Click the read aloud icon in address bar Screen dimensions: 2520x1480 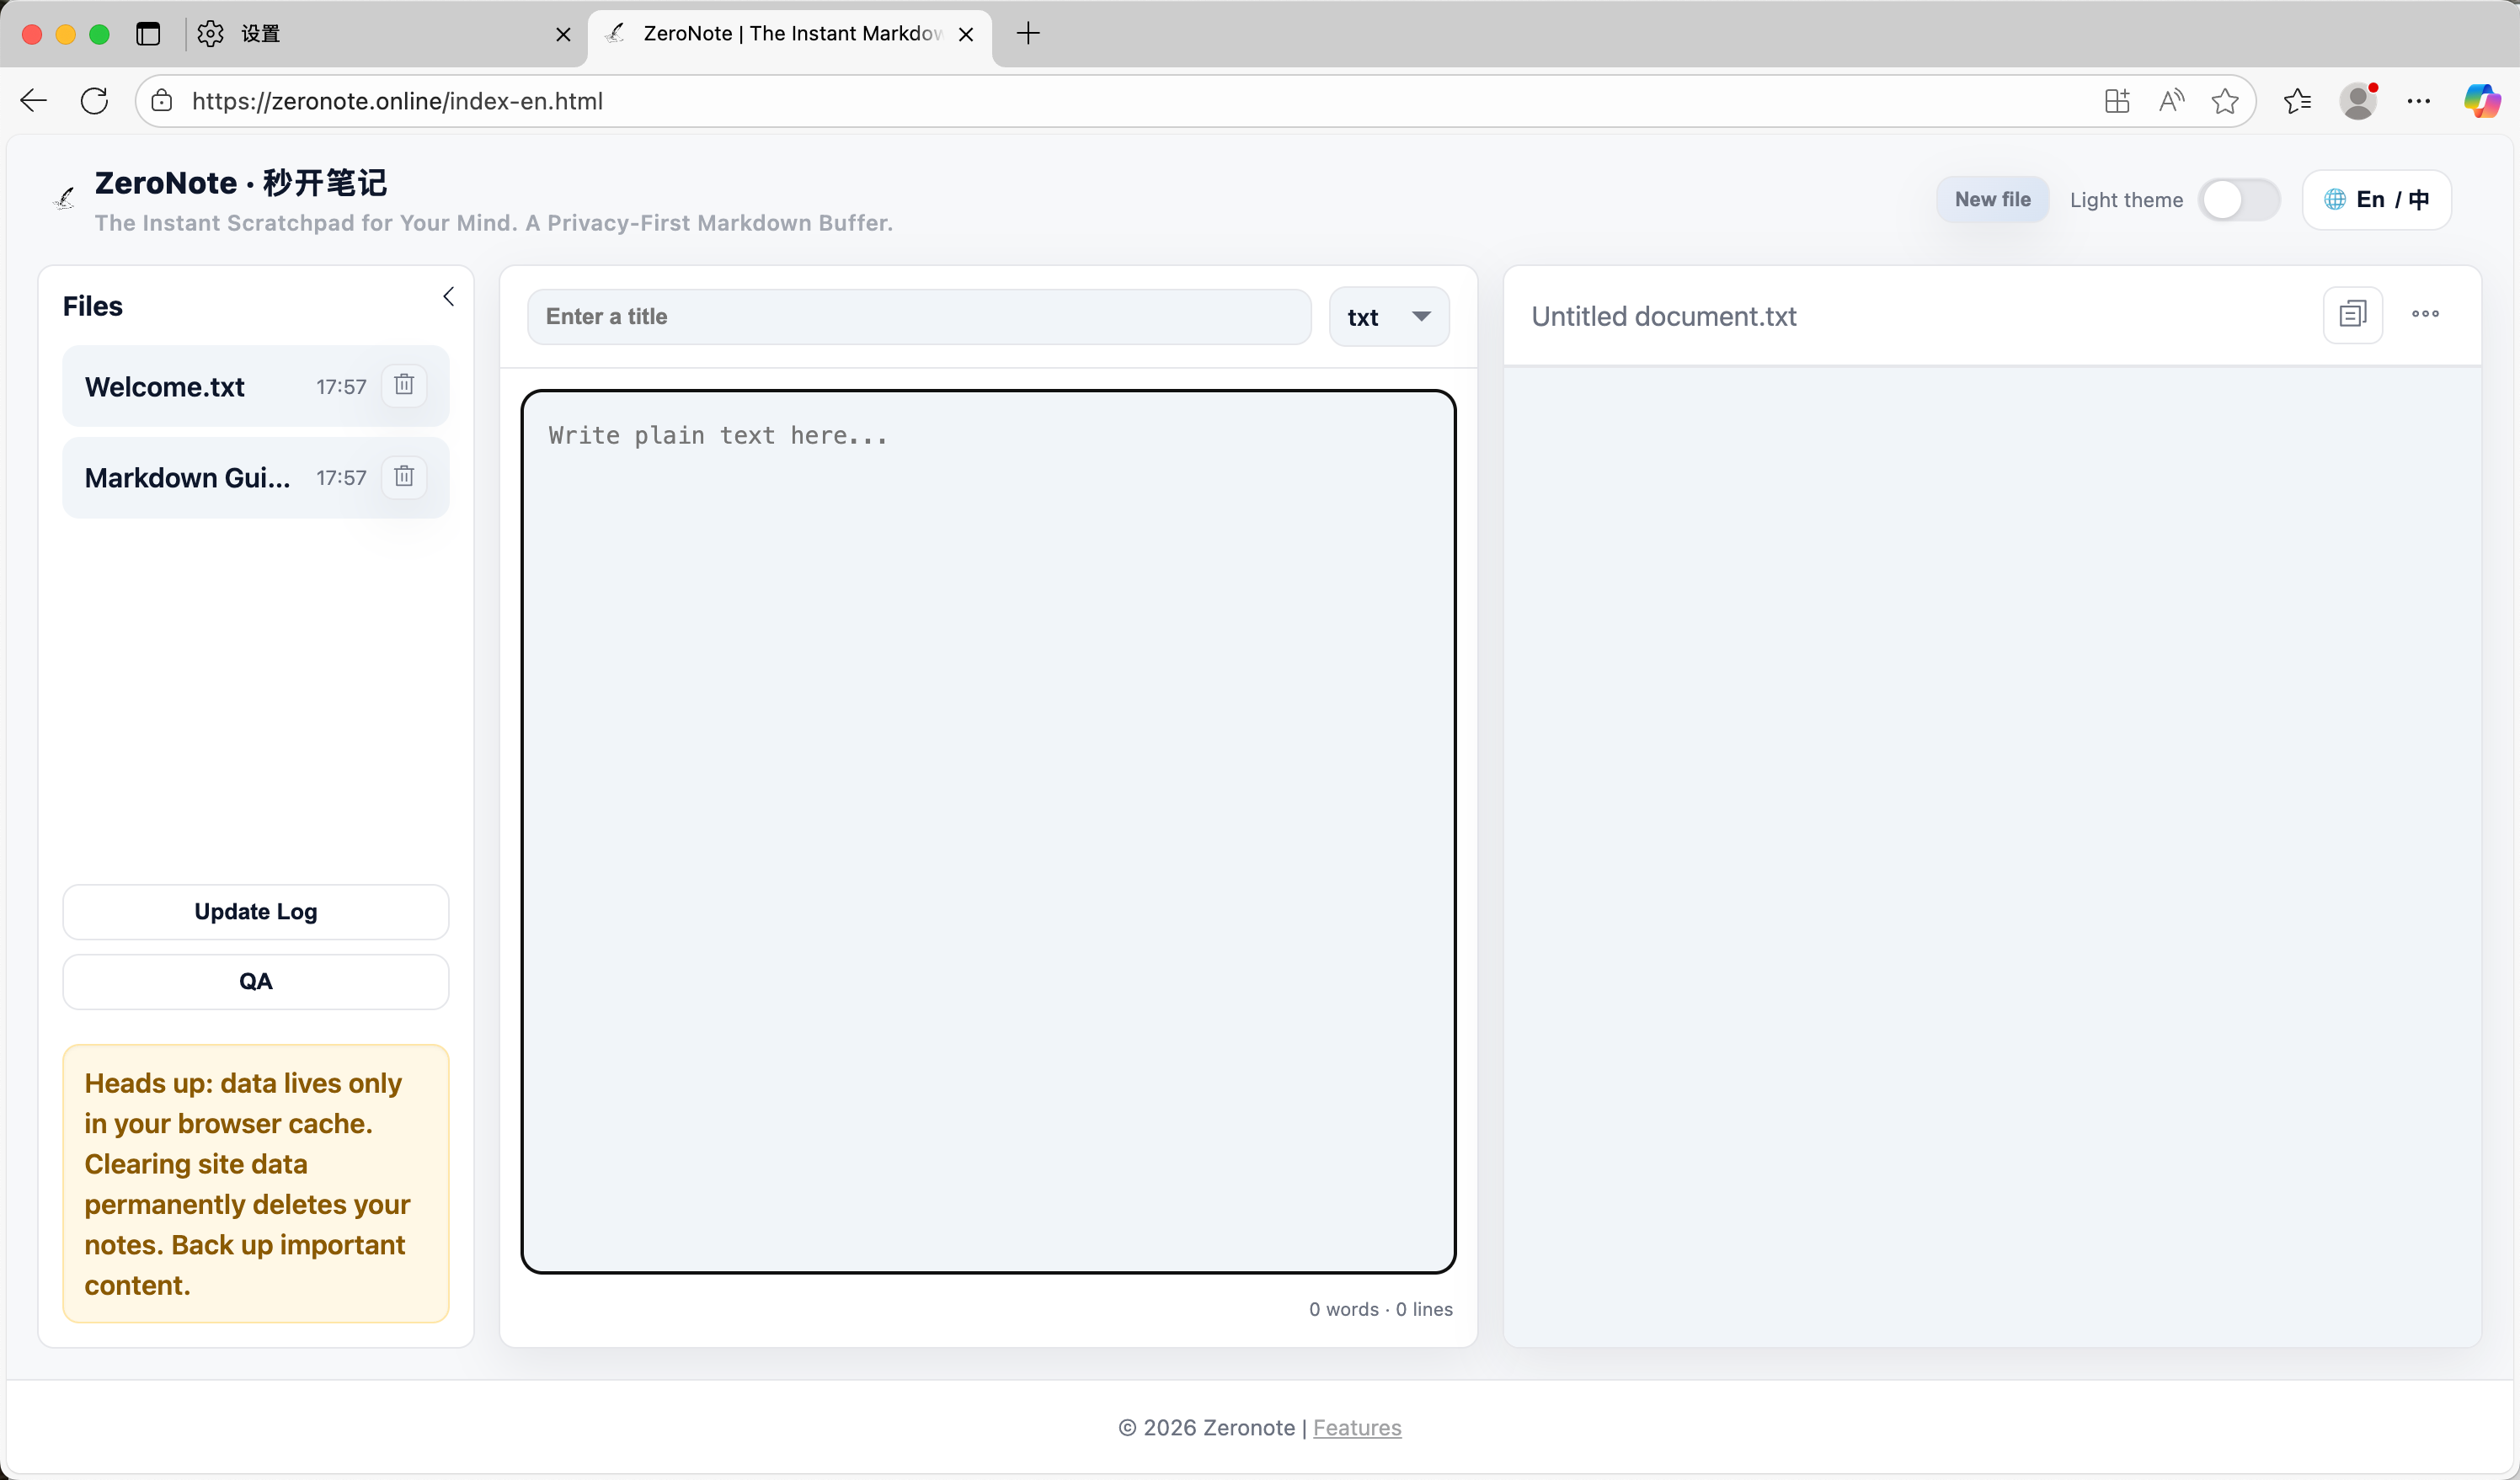[2171, 101]
